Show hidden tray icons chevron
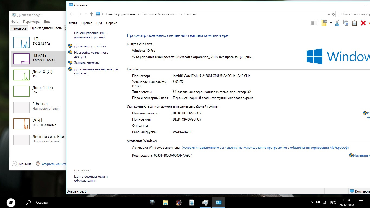 point(312,203)
